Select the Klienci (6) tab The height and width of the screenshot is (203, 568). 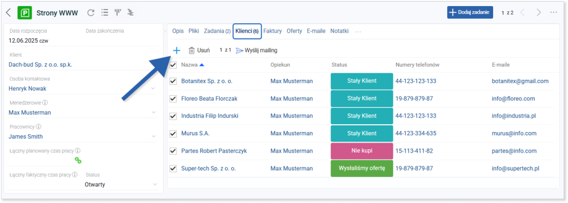tap(247, 31)
